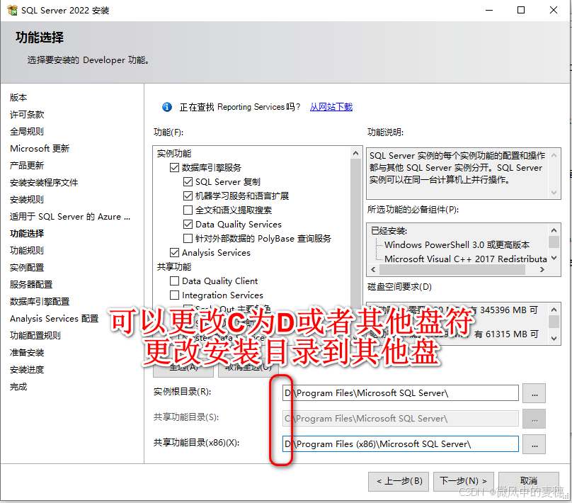The height and width of the screenshot is (503, 572).
Task: Check Integration Services checkbox
Action: coord(174,295)
